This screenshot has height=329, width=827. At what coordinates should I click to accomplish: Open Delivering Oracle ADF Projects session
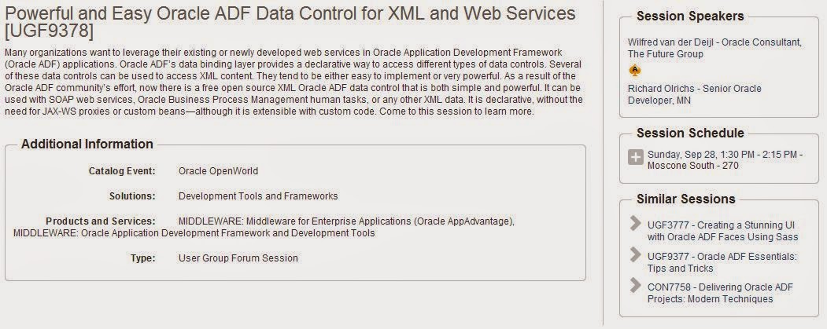pos(720,293)
